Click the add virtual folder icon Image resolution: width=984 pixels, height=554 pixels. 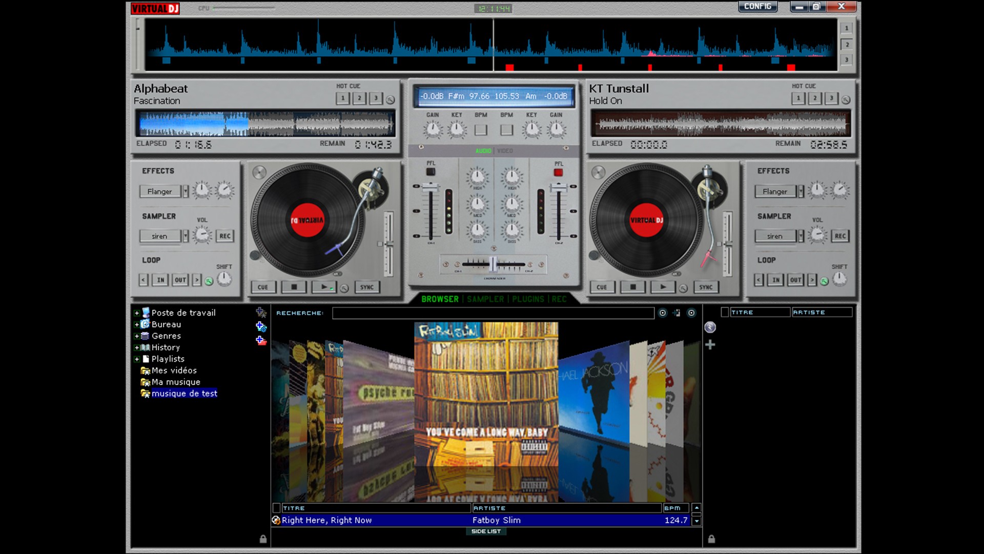[262, 325]
